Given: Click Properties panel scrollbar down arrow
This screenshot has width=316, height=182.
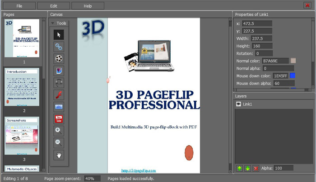Looking at the screenshot, I should [x=313, y=87].
